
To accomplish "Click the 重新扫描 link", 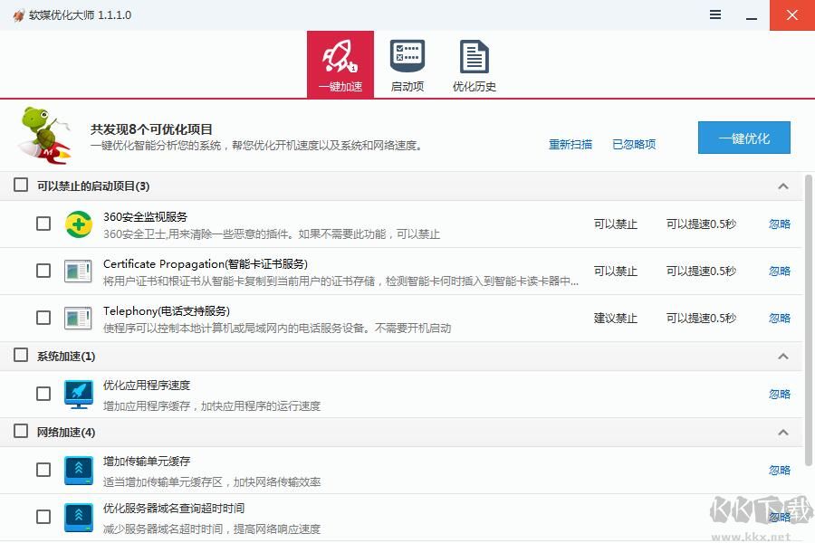I will [x=570, y=144].
